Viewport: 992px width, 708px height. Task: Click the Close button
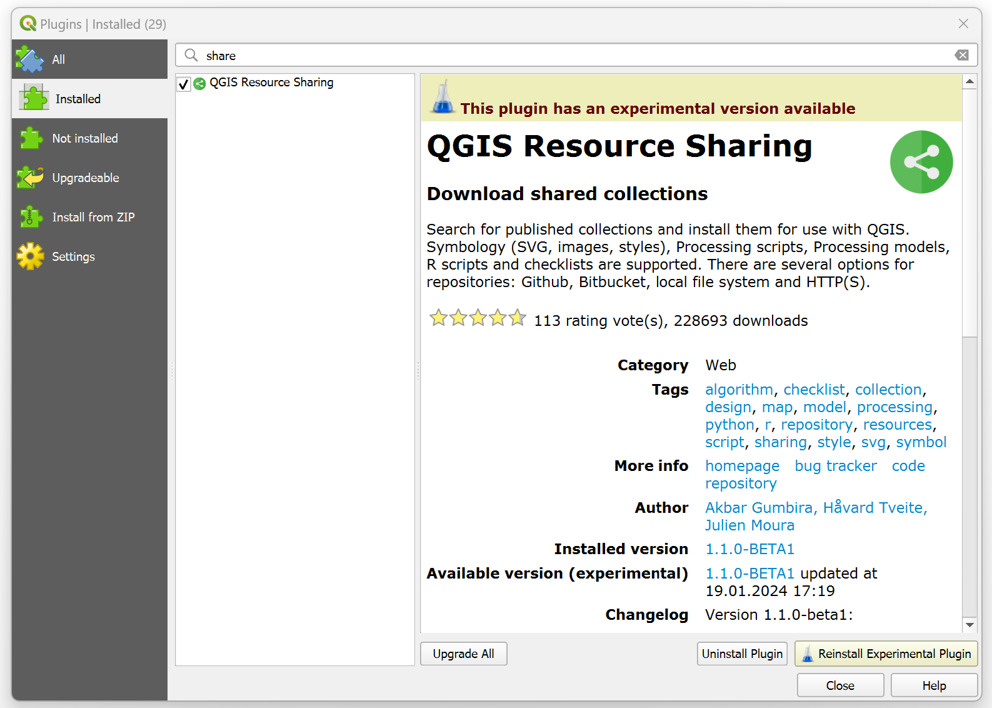(x=840, y=685)
